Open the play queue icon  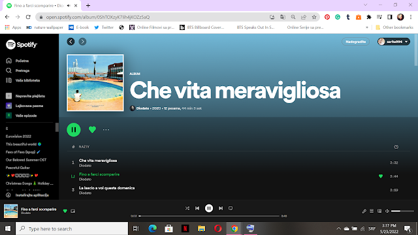click(x=372, y=211)
